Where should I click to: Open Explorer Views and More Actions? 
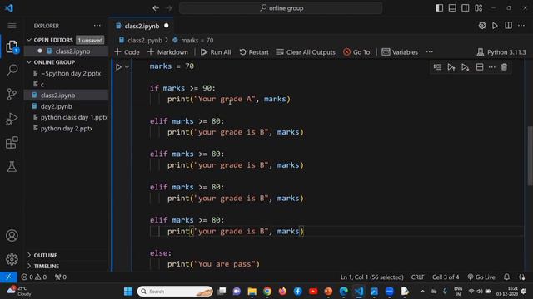97,26
